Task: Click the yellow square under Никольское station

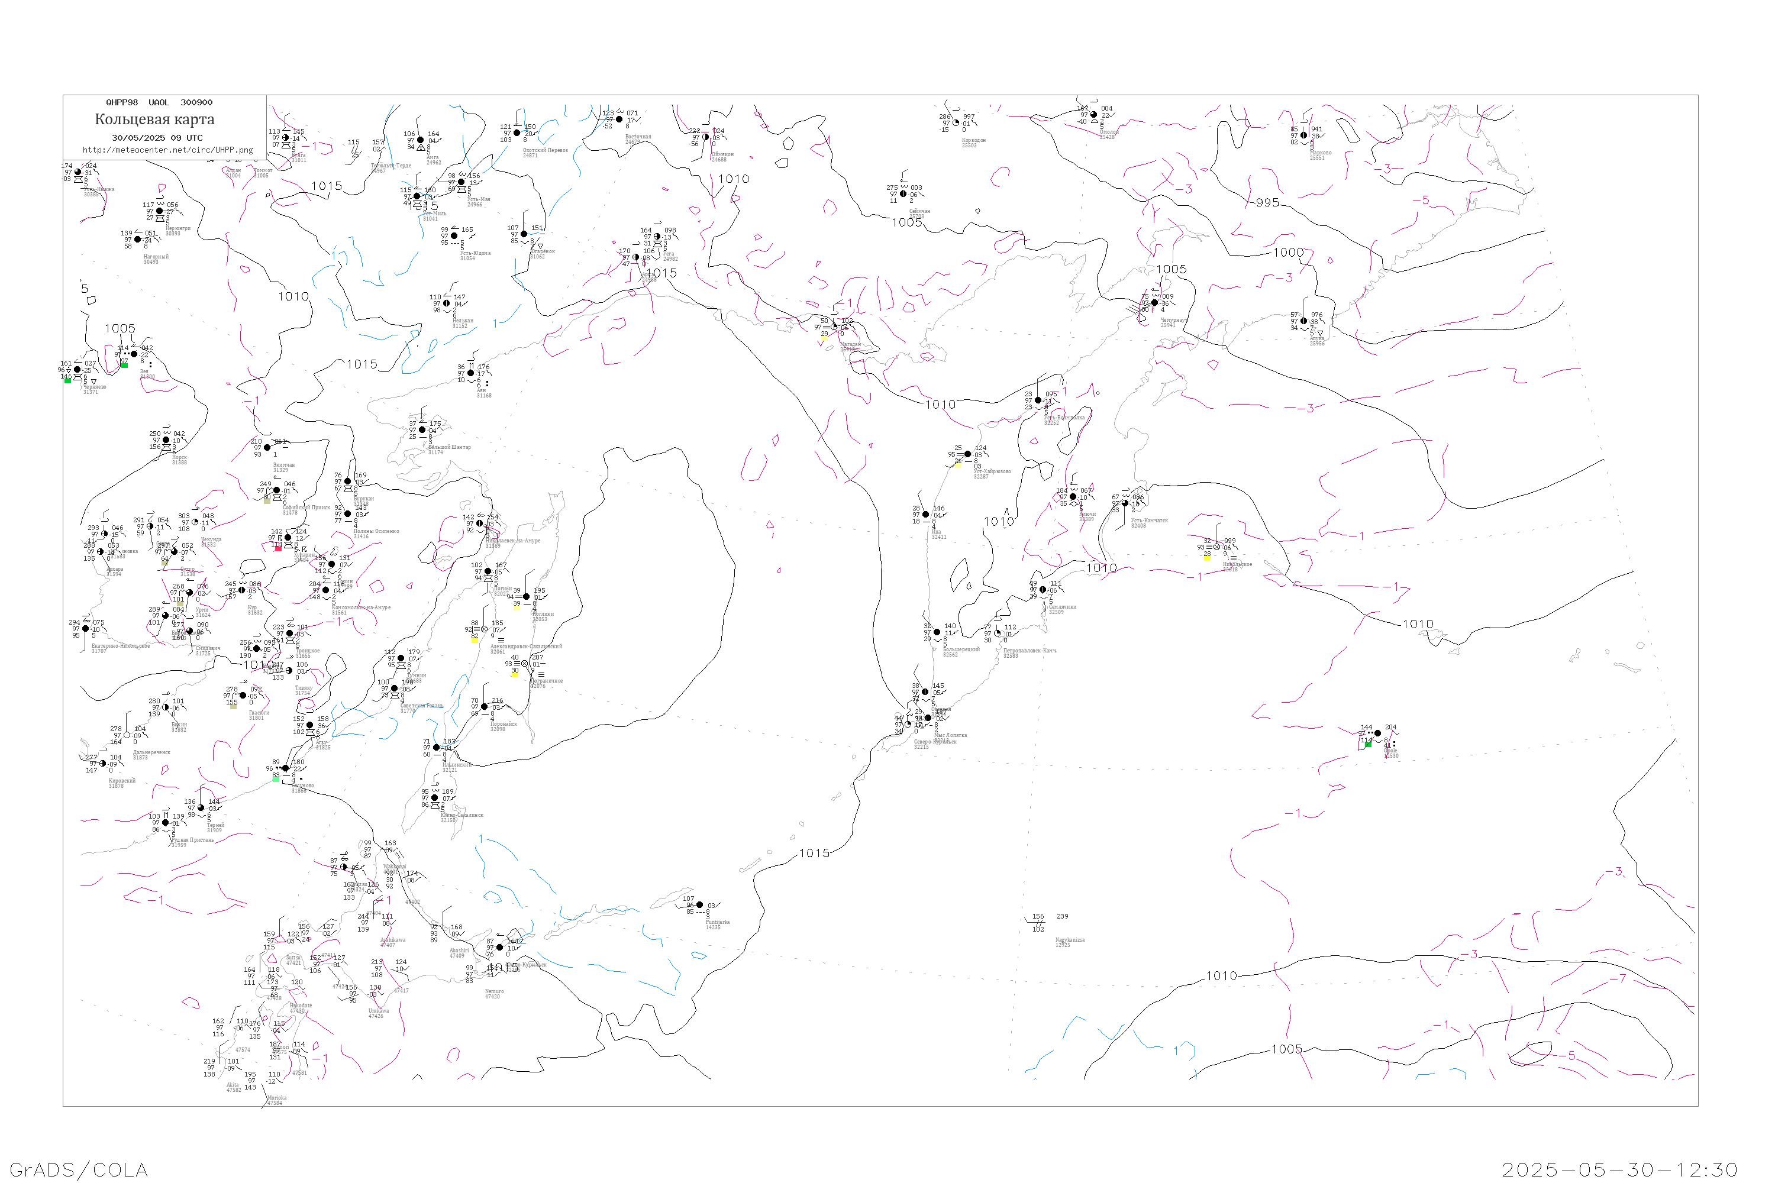Action: [1207, 558]
